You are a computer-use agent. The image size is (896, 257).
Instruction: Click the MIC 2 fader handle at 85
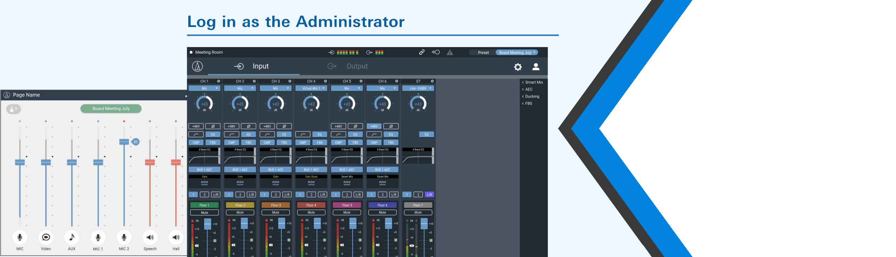tap(124, 142)
